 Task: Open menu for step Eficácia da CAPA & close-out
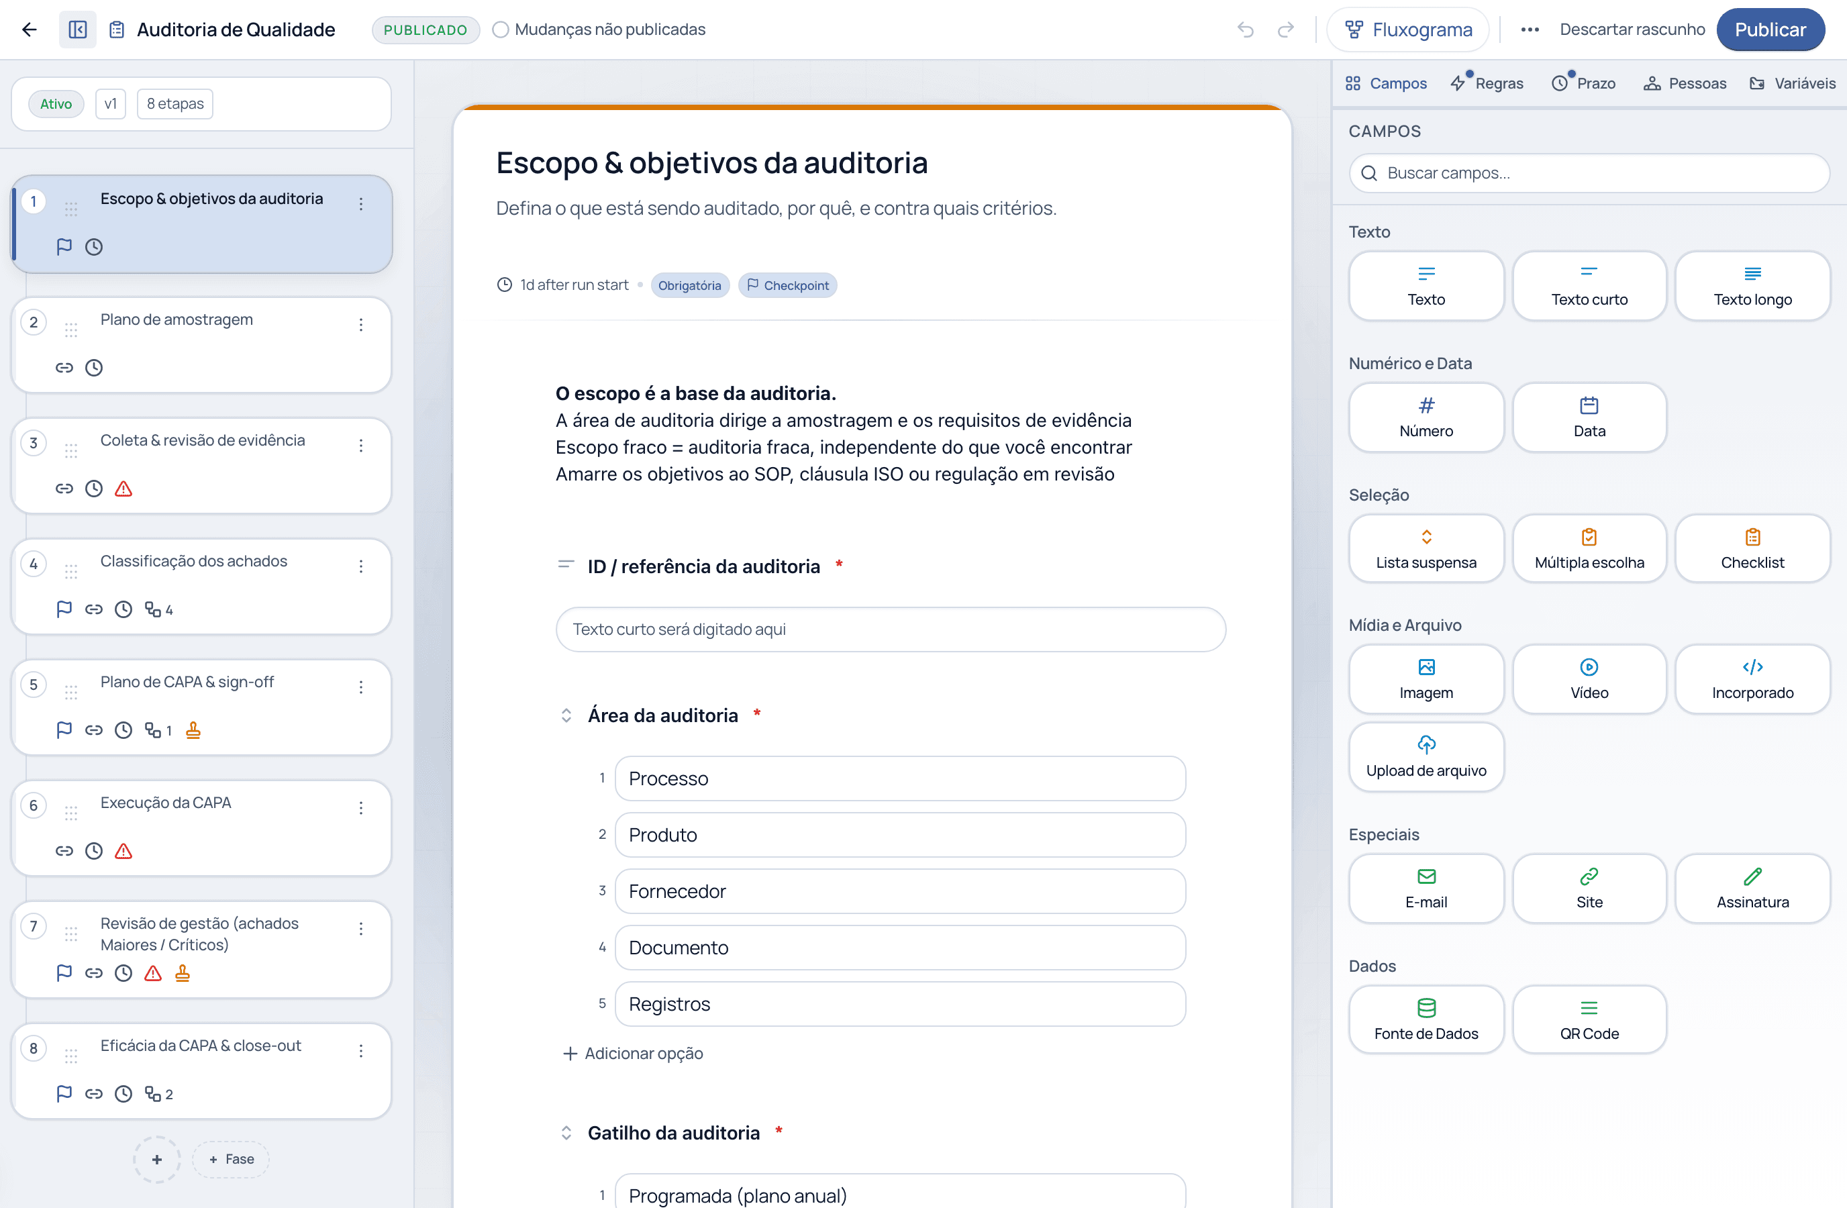(x=361, y=1051)
